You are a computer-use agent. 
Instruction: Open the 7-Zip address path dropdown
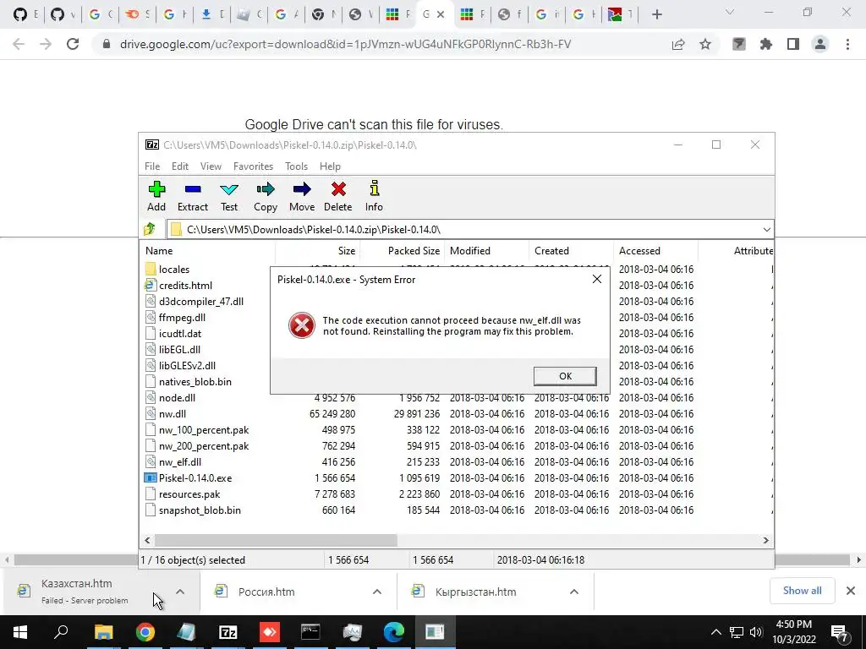766,230
